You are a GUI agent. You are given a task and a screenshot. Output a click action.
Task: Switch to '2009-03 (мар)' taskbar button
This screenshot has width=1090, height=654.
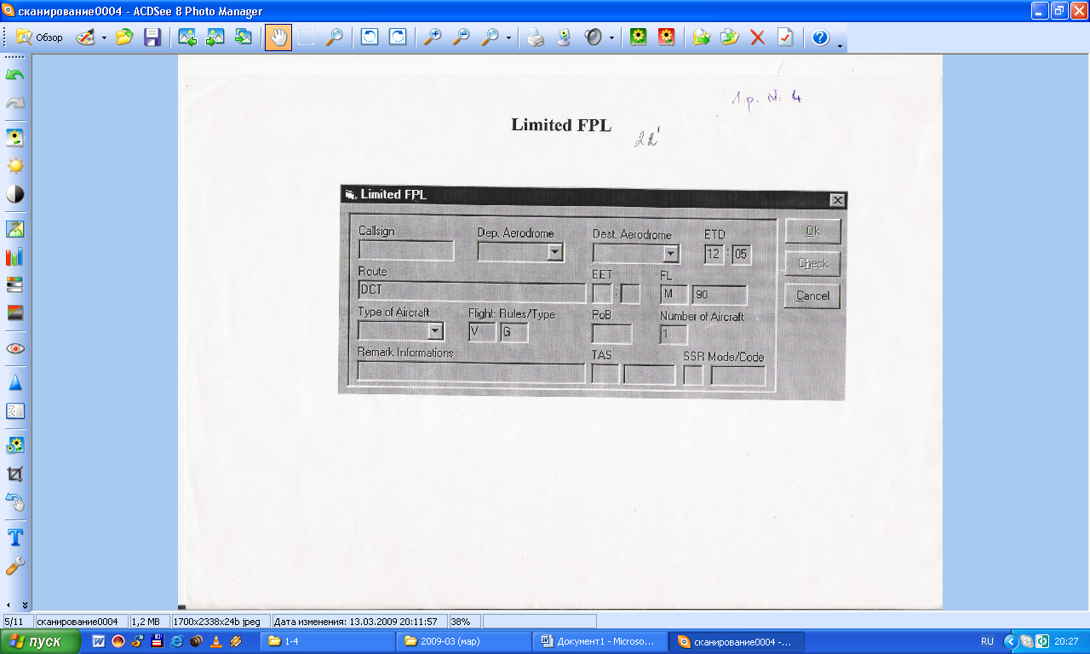click(x=463, y=641)
